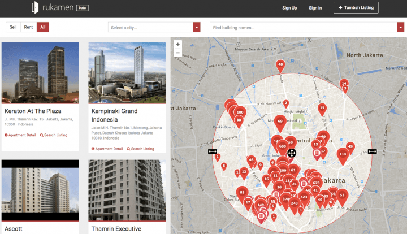Click the map marker labeled 243
Screen dimensions: 407x234
tap(295, 204)
